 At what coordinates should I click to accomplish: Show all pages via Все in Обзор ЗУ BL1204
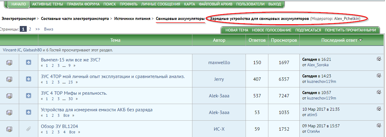pyautogui.click(x=72, y=132)
